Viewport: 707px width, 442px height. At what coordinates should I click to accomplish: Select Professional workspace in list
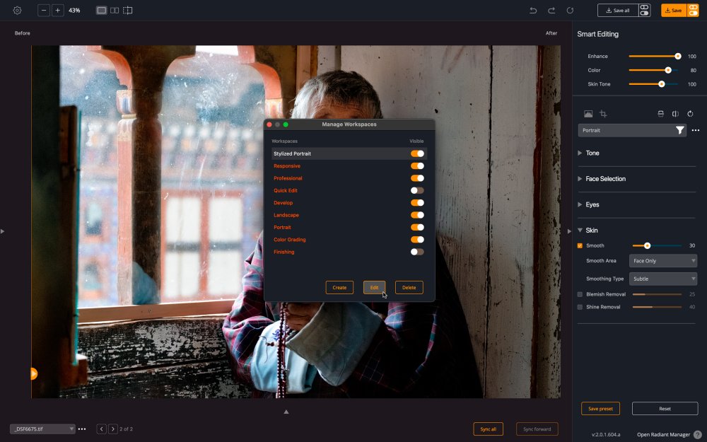tap(288, 178)
